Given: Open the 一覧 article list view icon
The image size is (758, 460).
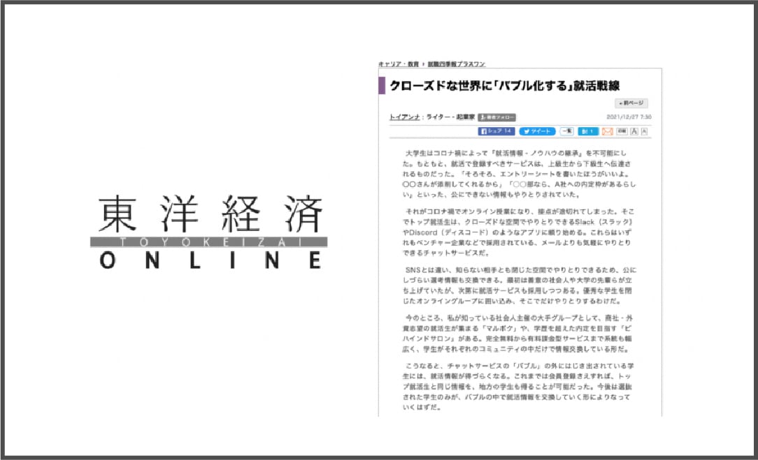Looking at the screenshot, I should [566, 131].
